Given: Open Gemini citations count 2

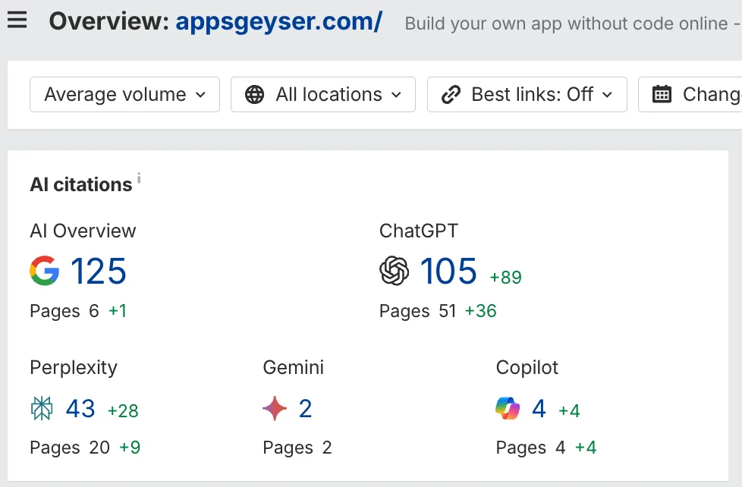Looking at the screenshot, I should pyautogui.click(x=305, y=409).
